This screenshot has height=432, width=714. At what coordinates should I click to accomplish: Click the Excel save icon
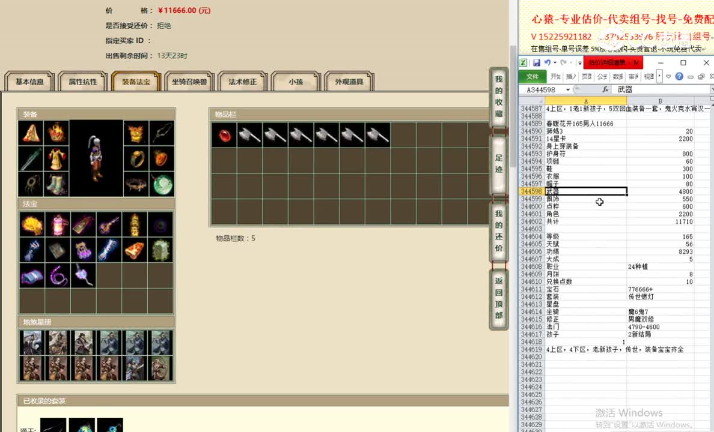[x=537, y=63]
